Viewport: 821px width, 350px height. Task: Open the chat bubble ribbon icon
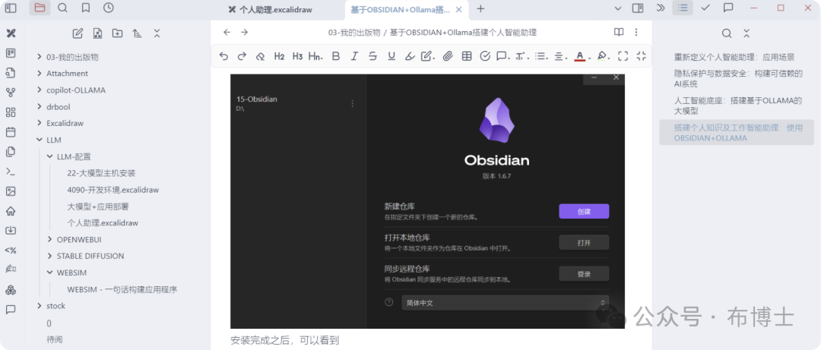[x=11, y=309]
